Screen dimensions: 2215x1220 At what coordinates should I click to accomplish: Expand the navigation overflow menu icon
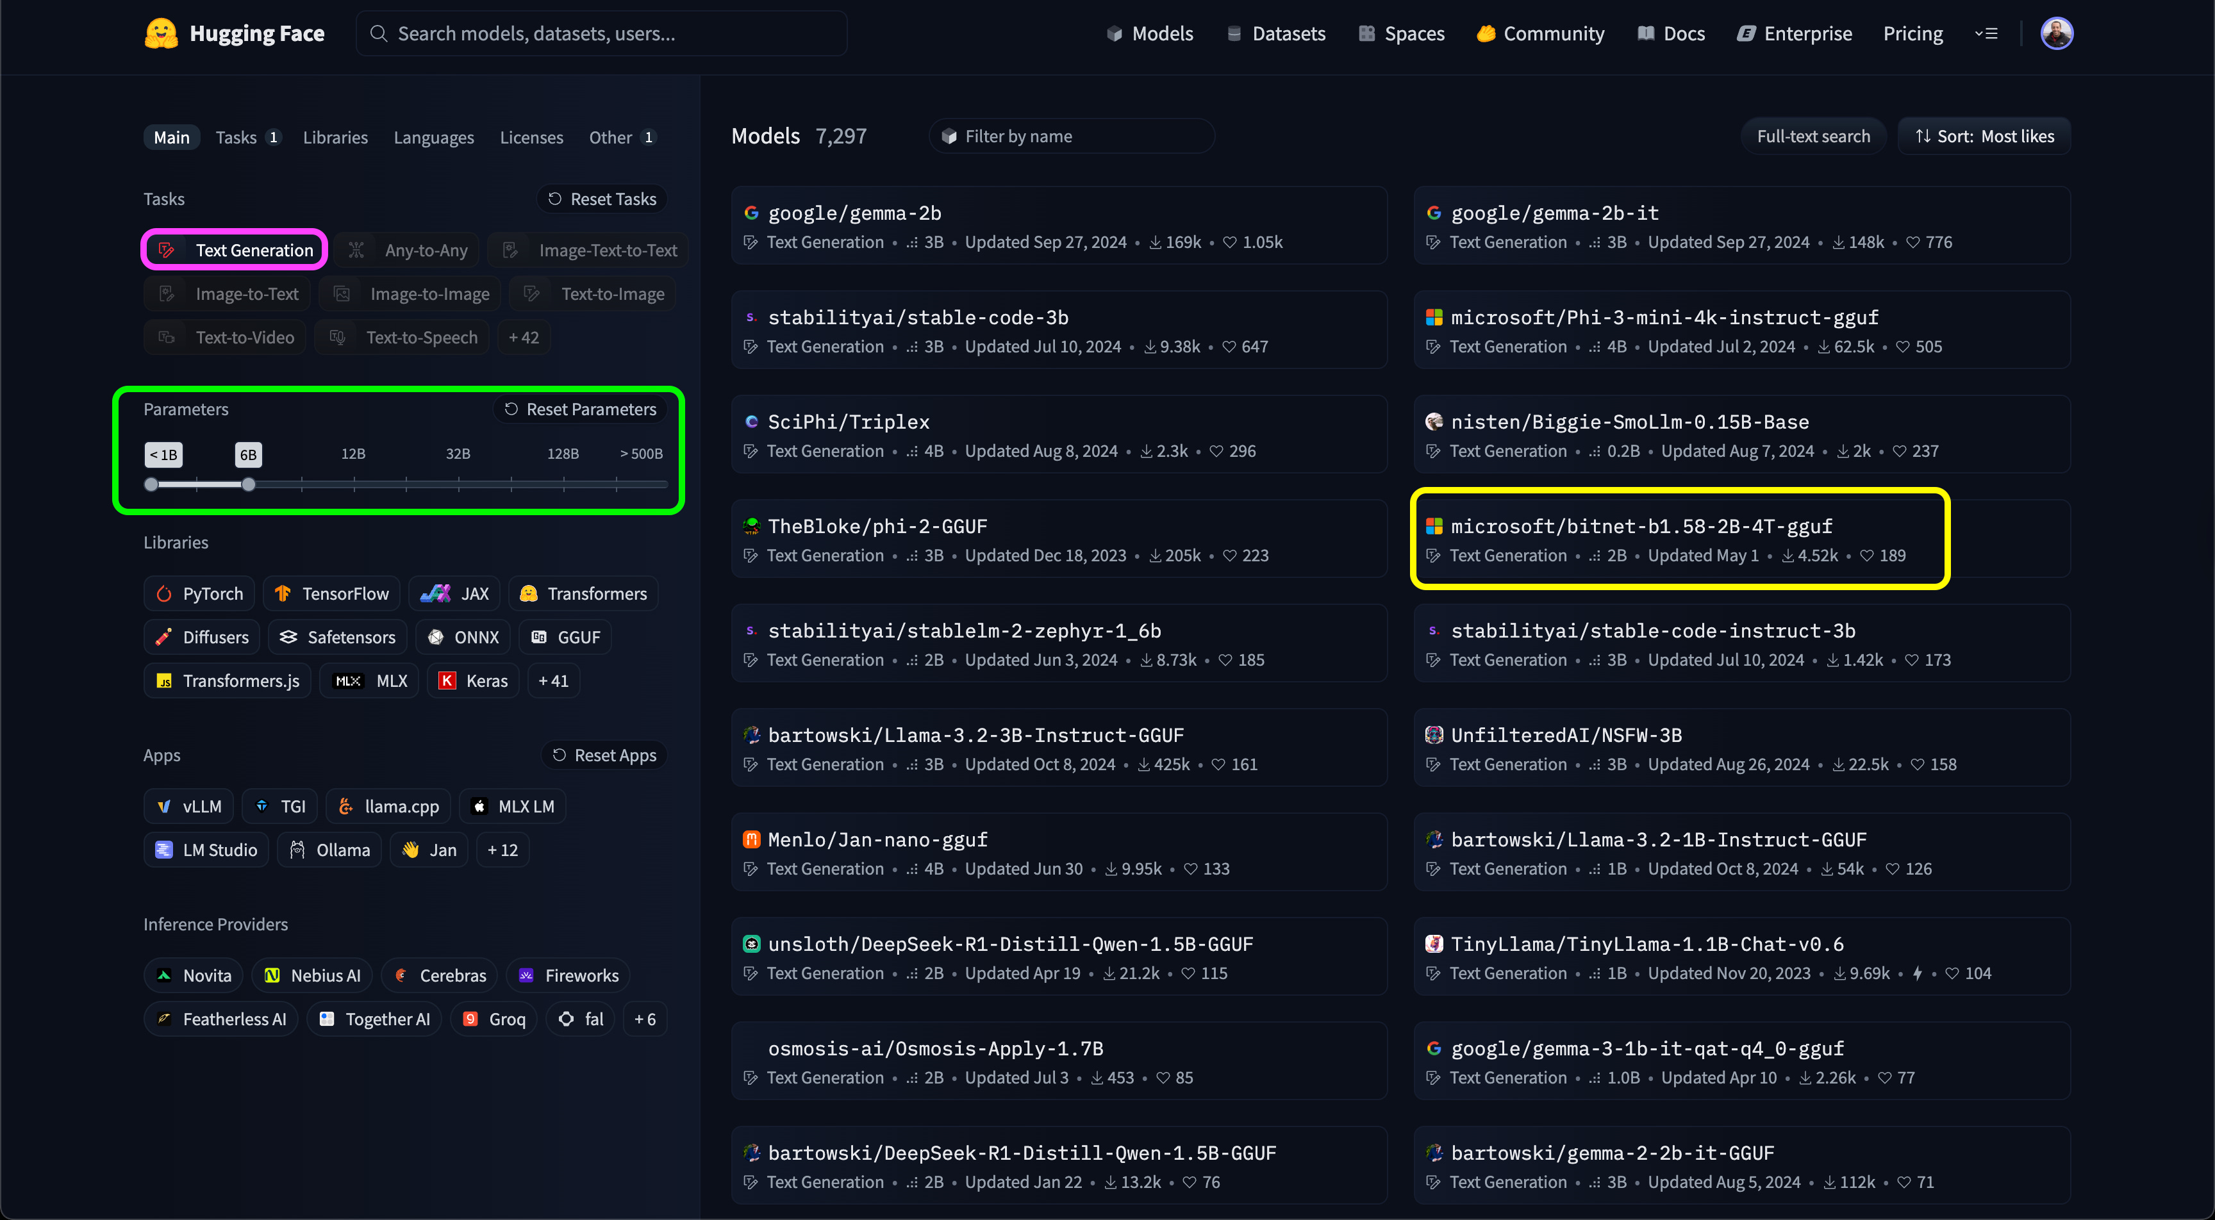[1986, 33]
